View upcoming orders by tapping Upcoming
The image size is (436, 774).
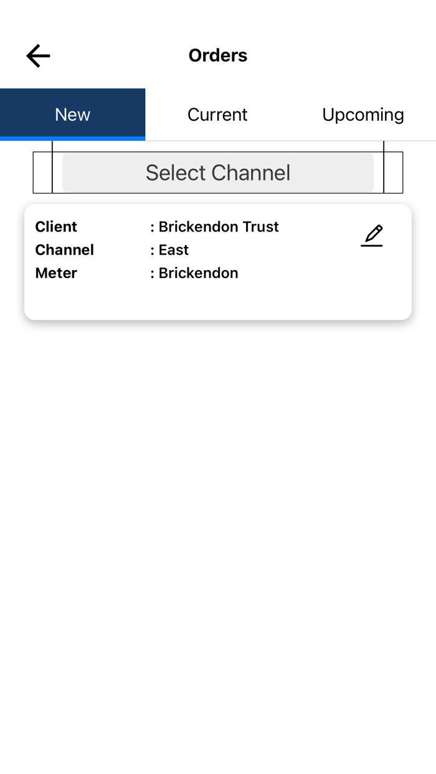[363, 114]
